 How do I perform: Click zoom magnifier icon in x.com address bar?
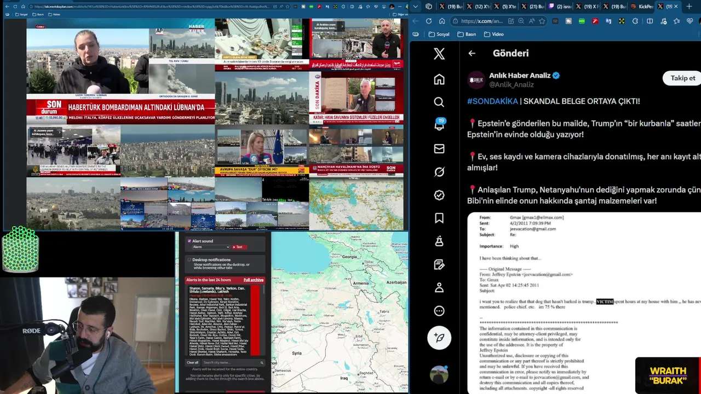[x=521, y=21]
